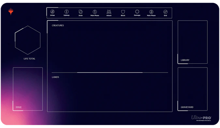This screenshot has width=220, height=128.
Task: Click the End checkmark icon
Action: 166,12
